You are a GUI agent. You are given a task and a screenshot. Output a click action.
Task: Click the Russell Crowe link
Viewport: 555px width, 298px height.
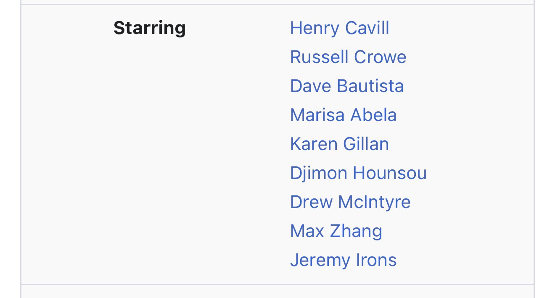click(x=348, y=58)
